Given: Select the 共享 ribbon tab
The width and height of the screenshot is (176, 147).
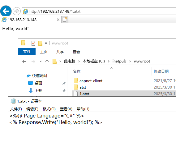Looking at the screenshot, I should point(60,52).
